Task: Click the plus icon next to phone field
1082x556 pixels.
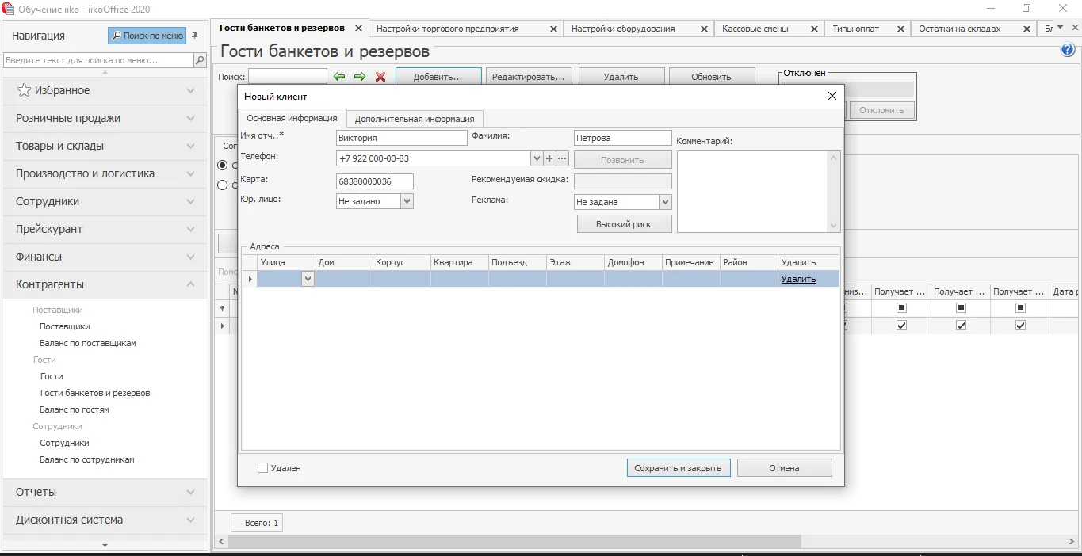Action: 549,158
